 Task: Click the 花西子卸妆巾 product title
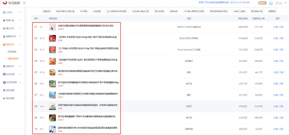tap(88, 105)
